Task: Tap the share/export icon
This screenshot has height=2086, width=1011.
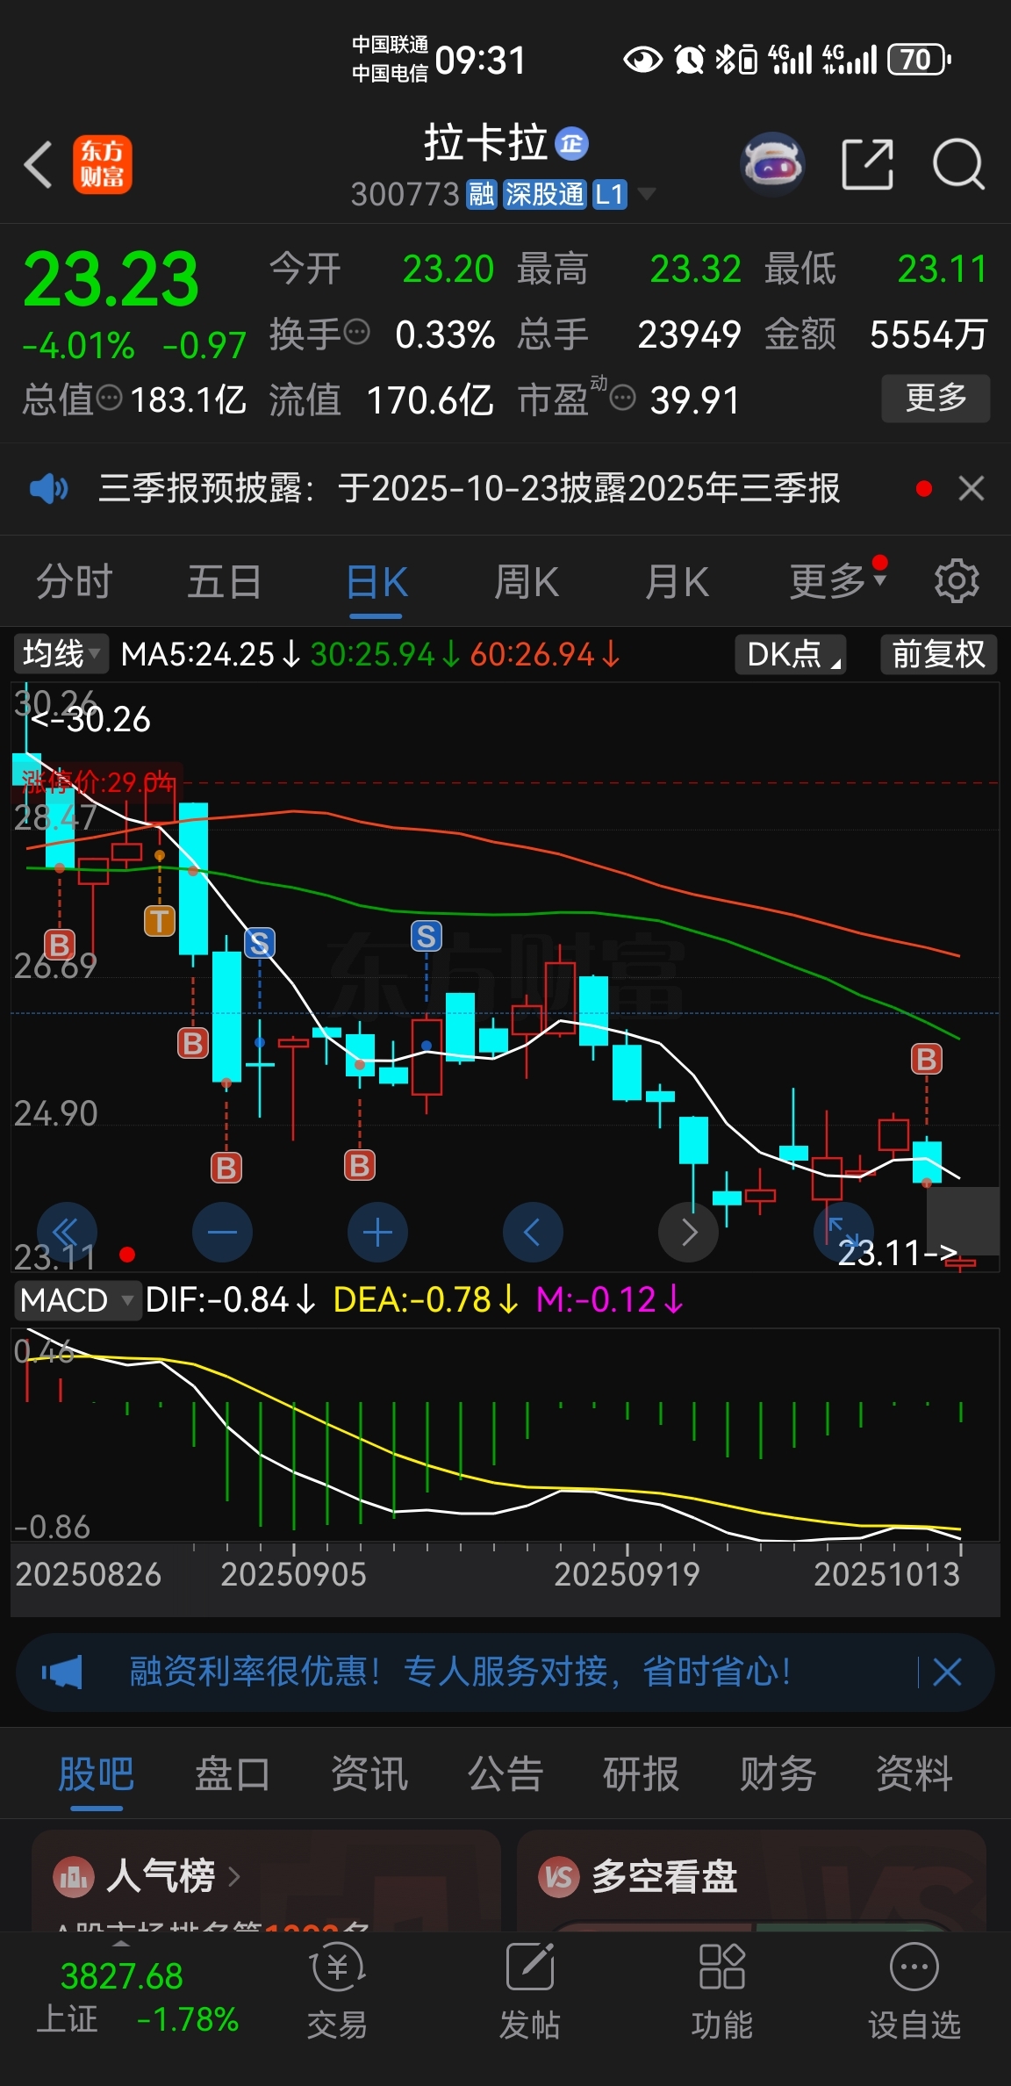Action: 867,164
